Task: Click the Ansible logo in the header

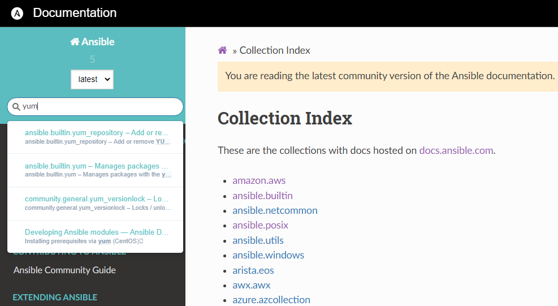Action: coord(17,14)
